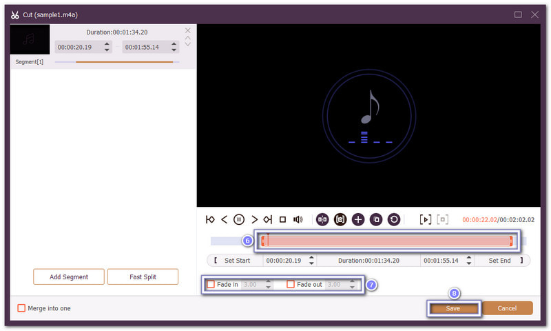Click the current time 00:00:22.02 readout
Viewport: 551px width, 331px height.
tap(479, 220)
